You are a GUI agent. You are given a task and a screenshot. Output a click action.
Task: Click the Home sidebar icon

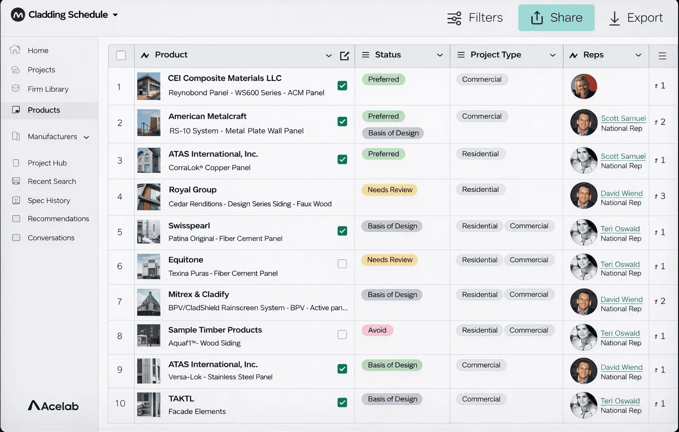(15, 50)
